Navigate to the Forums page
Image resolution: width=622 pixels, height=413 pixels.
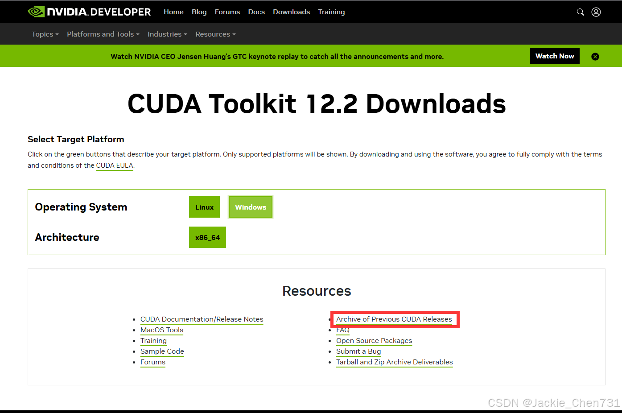pos(227,12)
